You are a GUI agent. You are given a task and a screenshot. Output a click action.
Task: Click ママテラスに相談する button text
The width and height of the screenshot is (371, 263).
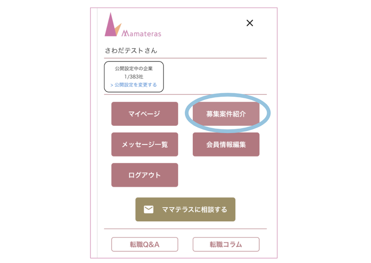194,210
